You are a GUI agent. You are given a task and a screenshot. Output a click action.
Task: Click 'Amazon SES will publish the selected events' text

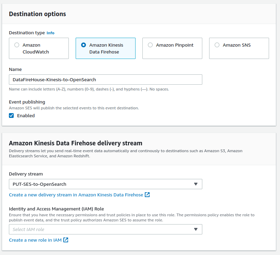(74, 108)
